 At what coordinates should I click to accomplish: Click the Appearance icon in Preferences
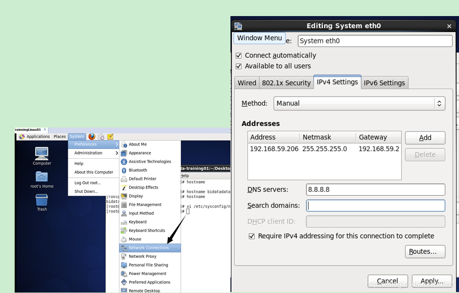[x=124, y=153]
